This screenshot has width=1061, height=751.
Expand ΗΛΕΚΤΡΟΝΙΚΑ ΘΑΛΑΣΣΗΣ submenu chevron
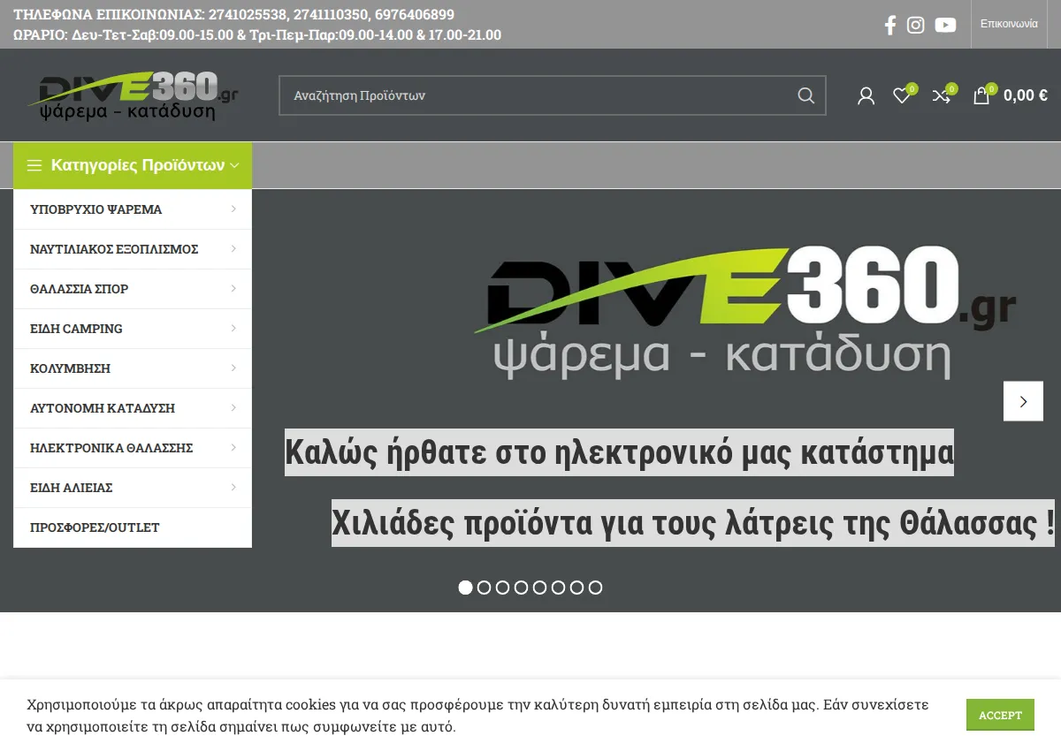click(x=233, y=447)
